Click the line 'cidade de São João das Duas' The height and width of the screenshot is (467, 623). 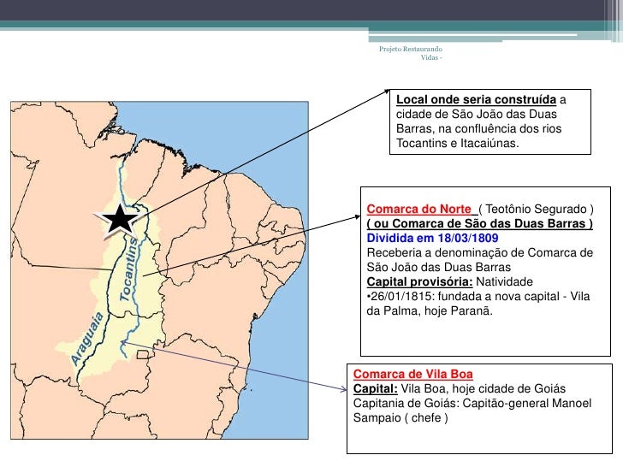[477, 114]
